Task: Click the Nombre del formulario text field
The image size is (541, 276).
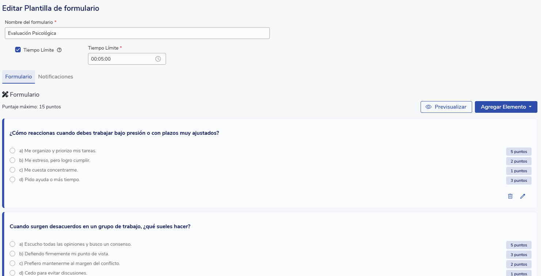Action: point(137,33)
